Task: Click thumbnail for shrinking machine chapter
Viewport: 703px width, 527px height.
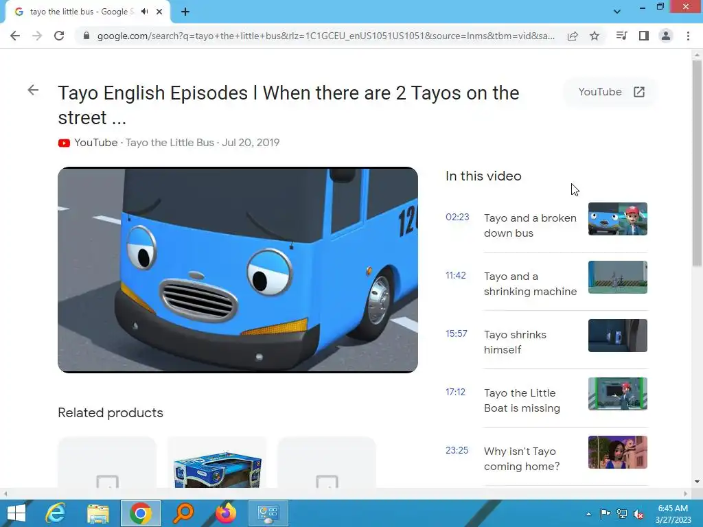Action: pos(617,277)
